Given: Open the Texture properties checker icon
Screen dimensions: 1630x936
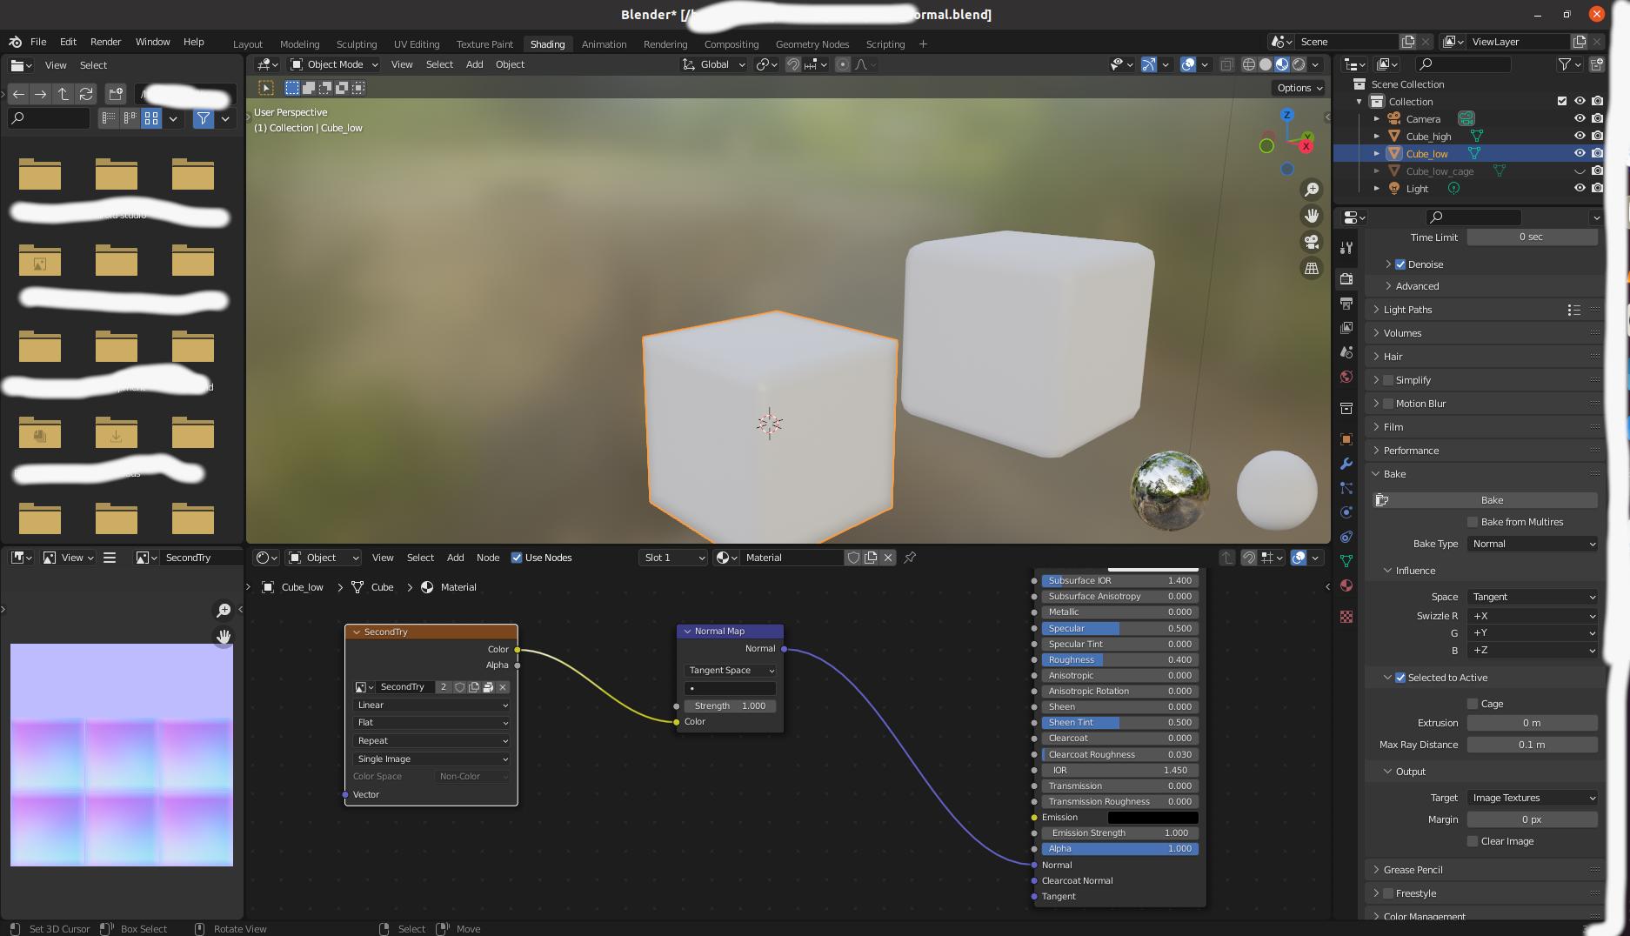Looking at the screenshot, I should tap(1346, 617).
